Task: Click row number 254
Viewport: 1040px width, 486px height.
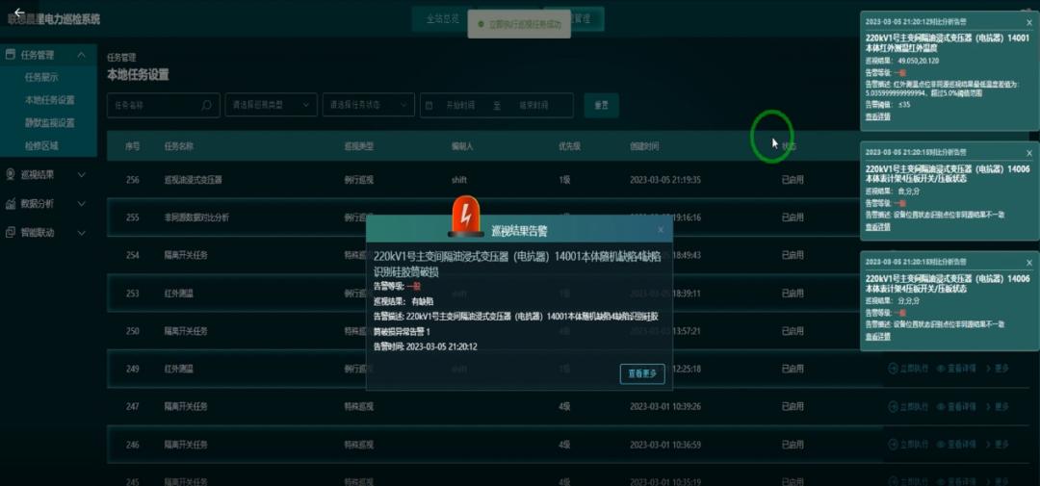Action: point(132,255)
